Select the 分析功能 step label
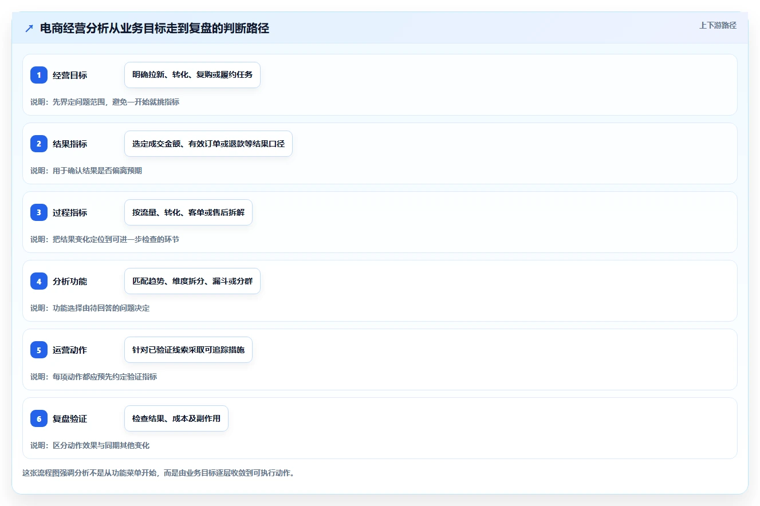760x506 pixels. (70, 281)
